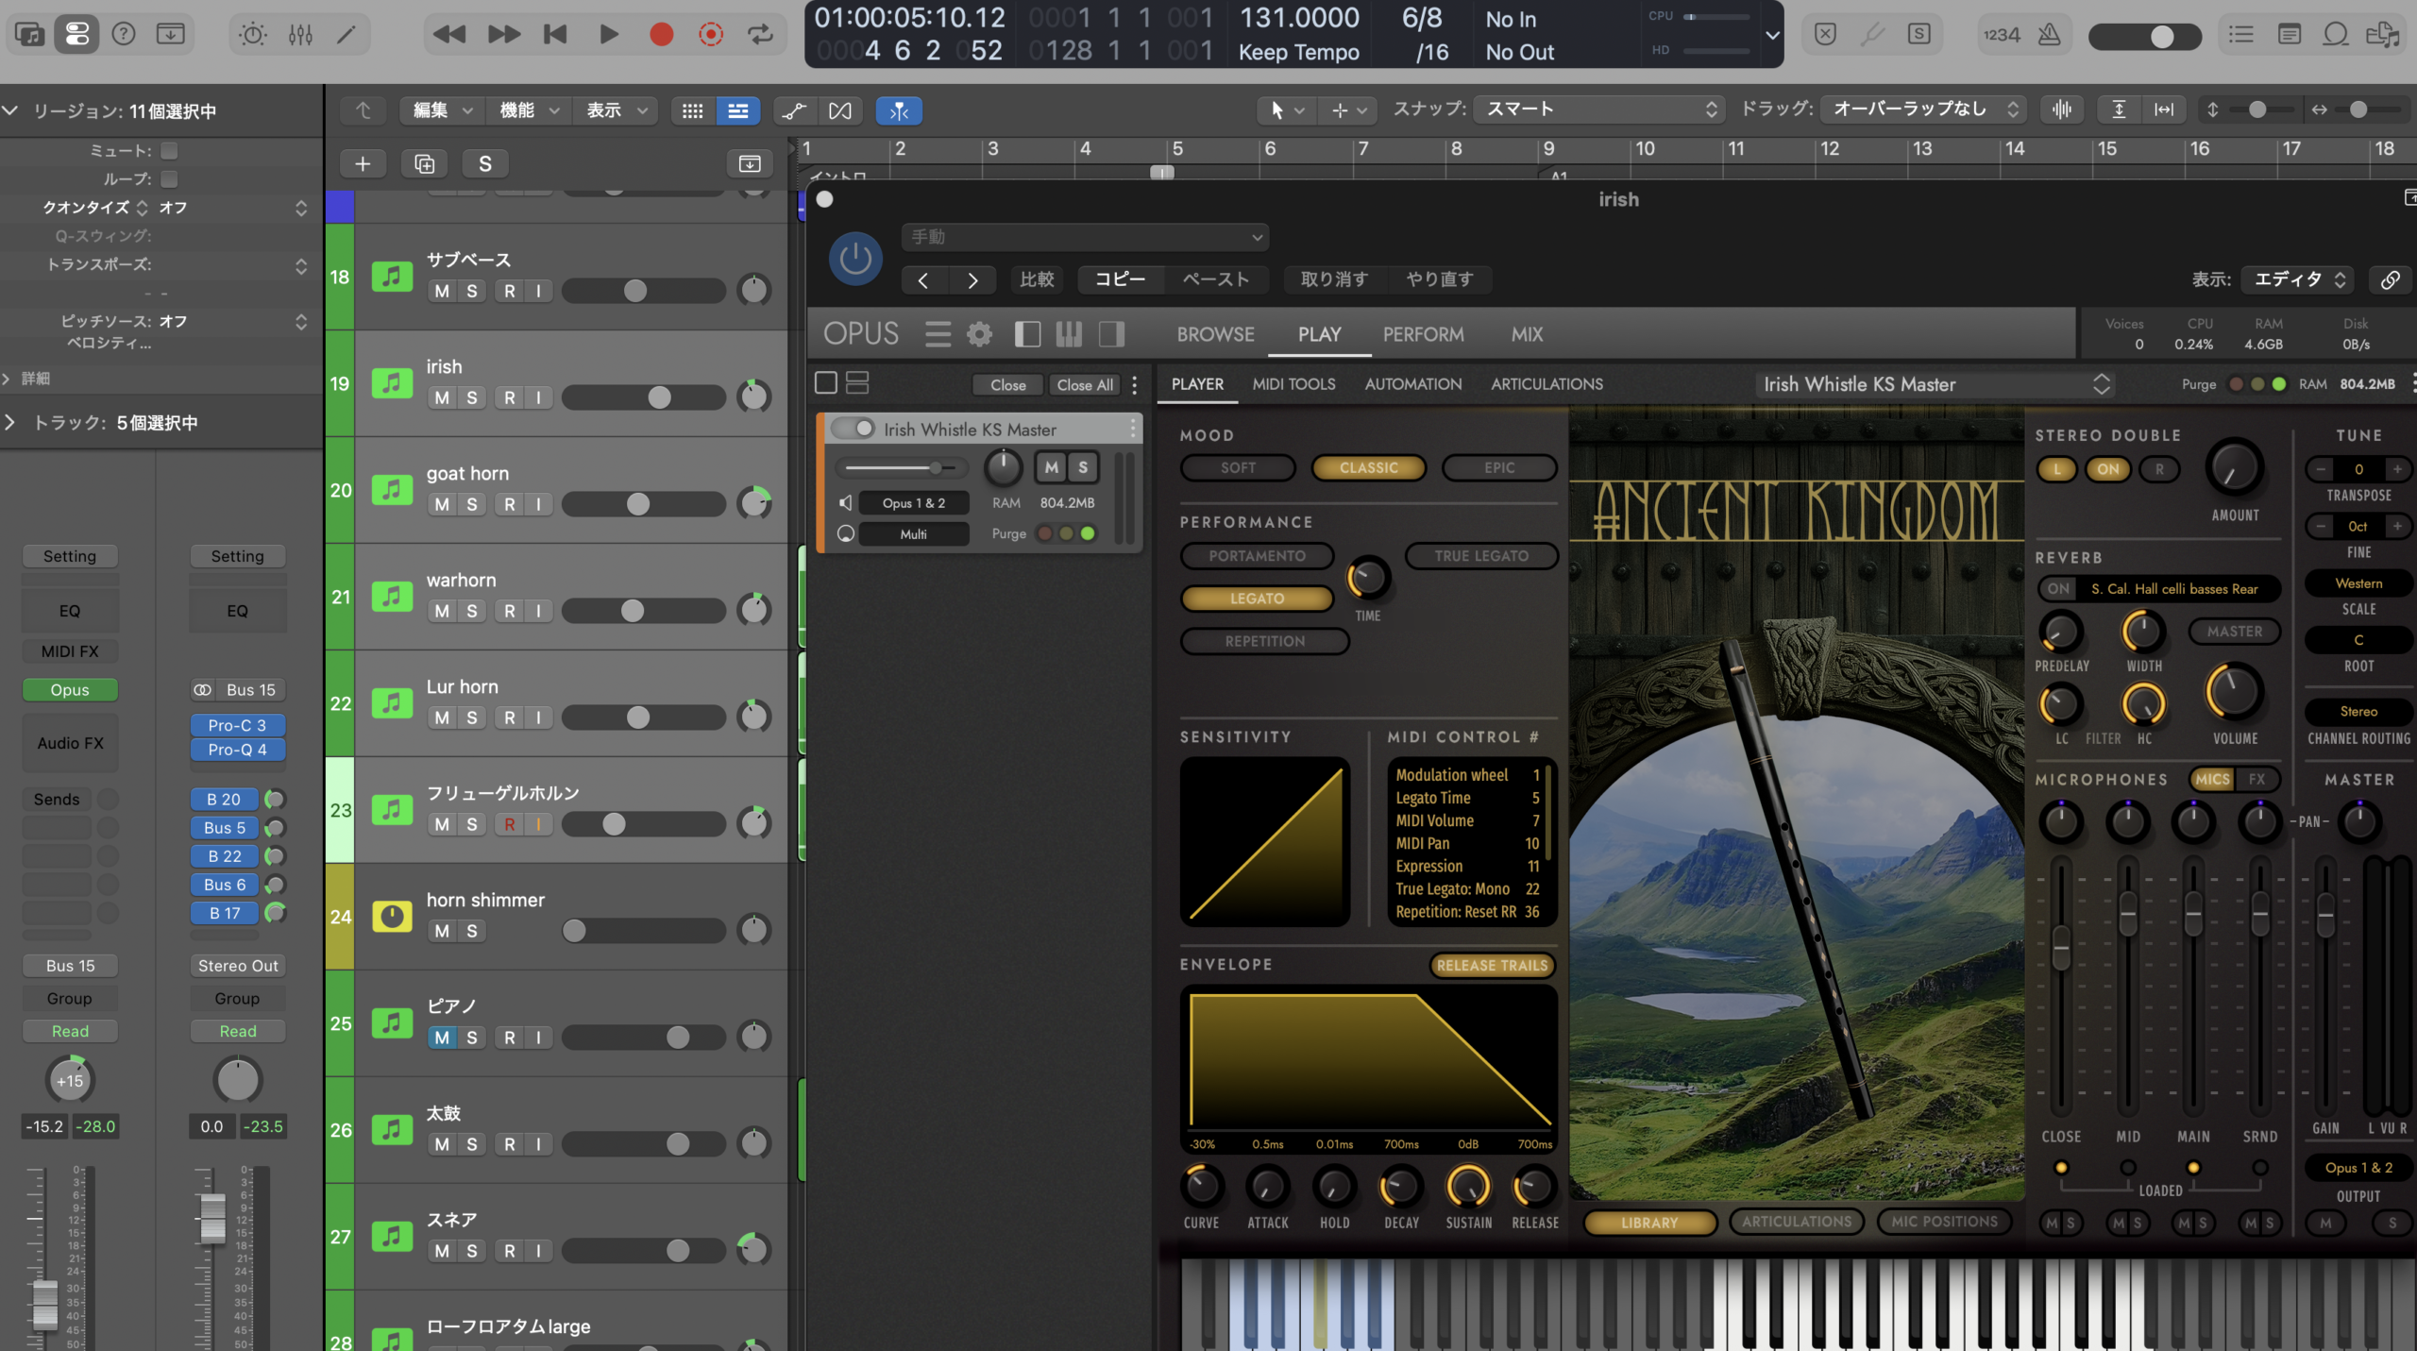Toggle the ループ checkbox in region inspector
The width and height of the screenshot is (2417, 1351).
click(x=169, y=179)
